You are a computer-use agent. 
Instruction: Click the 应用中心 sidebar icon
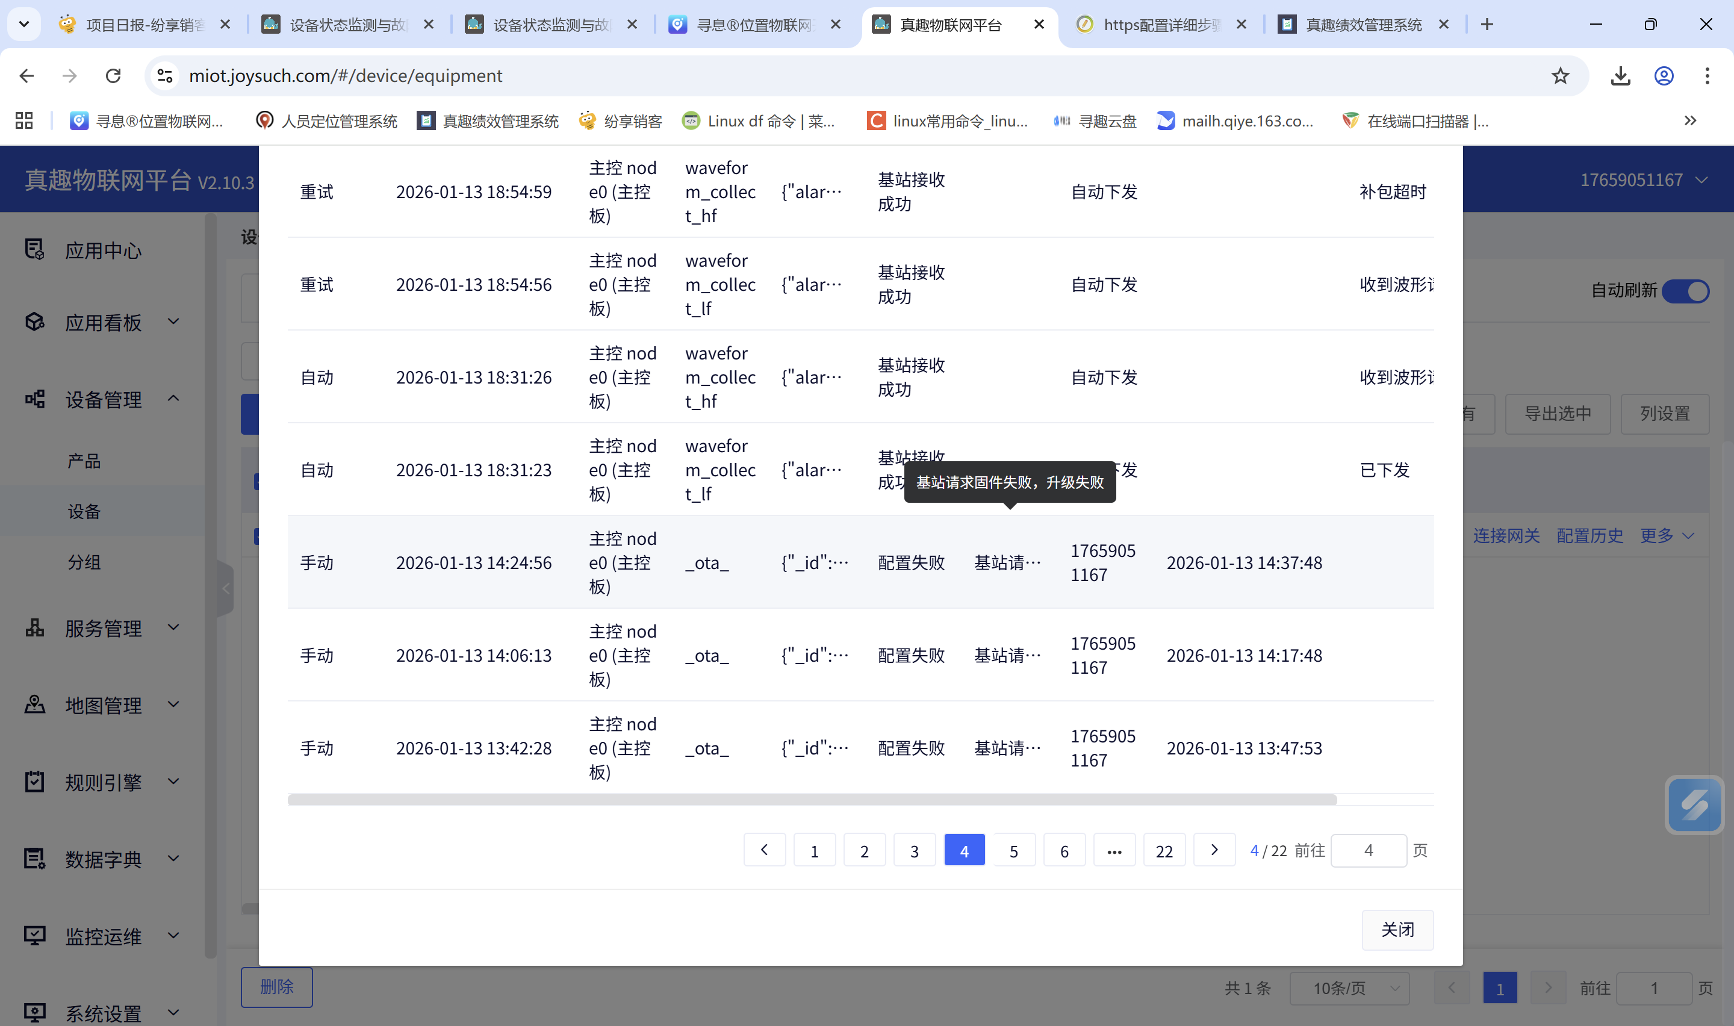tap(34, 250)
